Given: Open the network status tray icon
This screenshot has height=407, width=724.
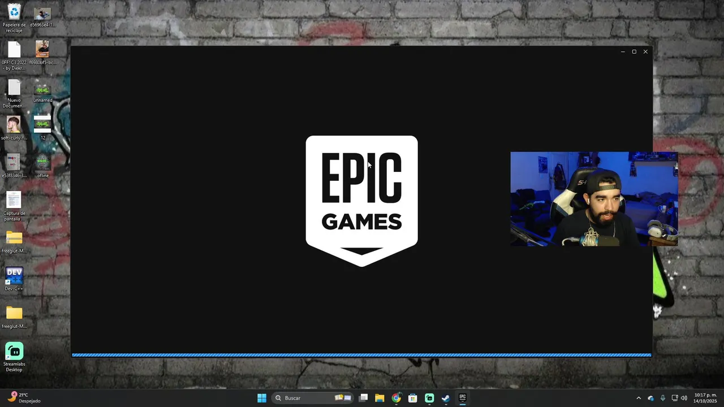Looking at the screenshot, I should [x=674, y=398].
